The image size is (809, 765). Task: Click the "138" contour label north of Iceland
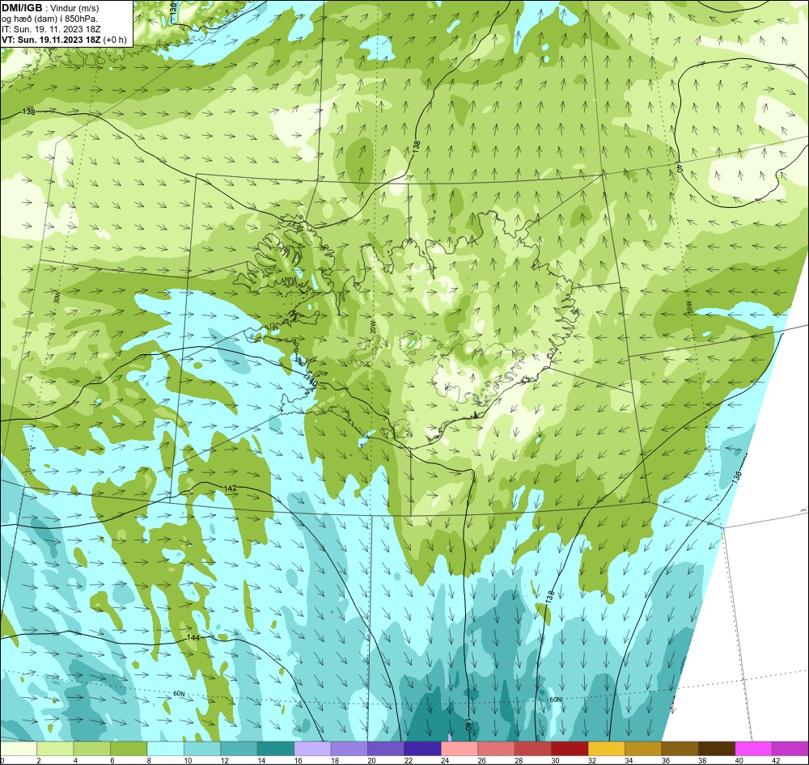point(417,147)
